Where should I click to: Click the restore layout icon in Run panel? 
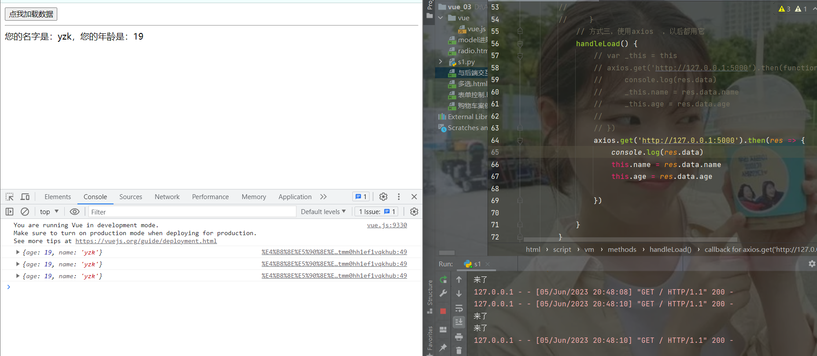tap(443, 330)
